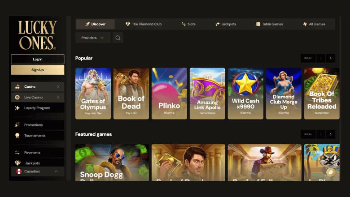Click the Lucky Ones logo
This screenshot has width=350, height=197.
[x=38, y=35]
